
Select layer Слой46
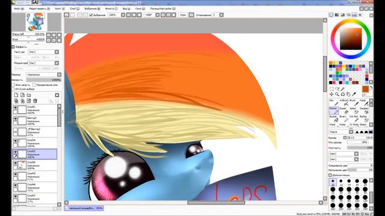[x=35, y=188]
